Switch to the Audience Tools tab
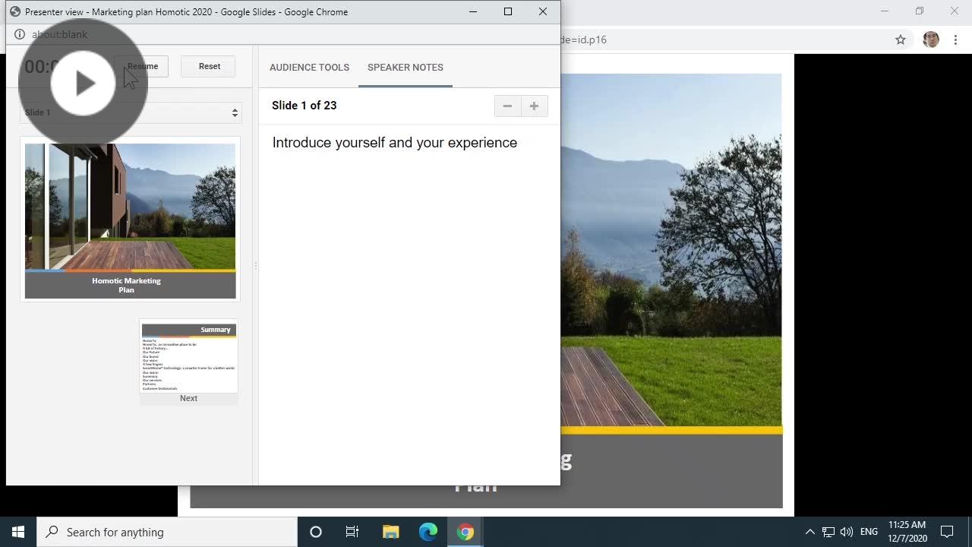This screenshot has width=972, height=547. (309, 68)
